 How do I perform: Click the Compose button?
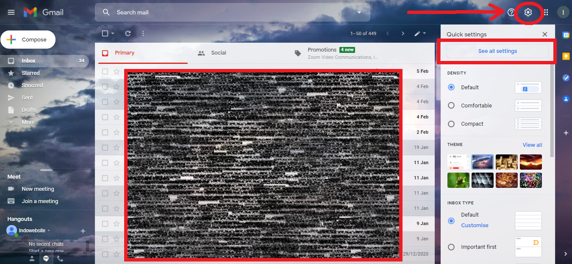(x=28, y=40)
